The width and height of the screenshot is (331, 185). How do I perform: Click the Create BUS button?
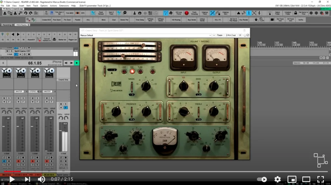tap(46, 20)
